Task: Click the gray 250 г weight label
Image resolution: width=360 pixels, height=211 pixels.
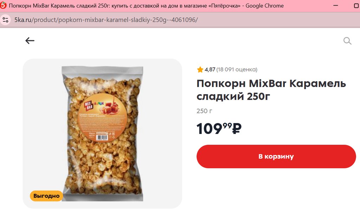Action: coord(204,111)
